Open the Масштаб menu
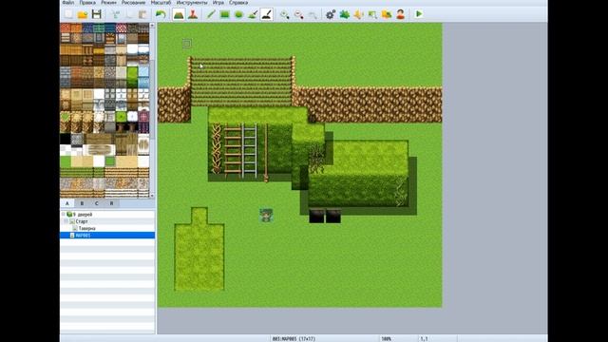This screenshot has width=608, height=342. coord(161,2)
